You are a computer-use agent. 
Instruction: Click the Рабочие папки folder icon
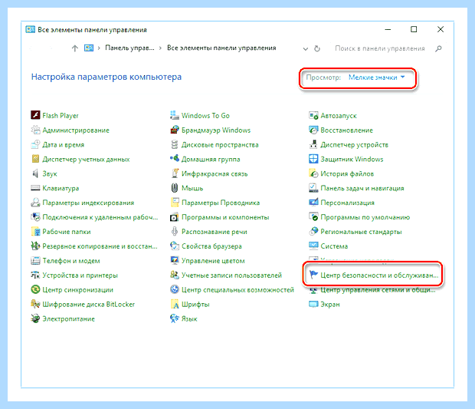pyautogui.click(x=35, y=232)
